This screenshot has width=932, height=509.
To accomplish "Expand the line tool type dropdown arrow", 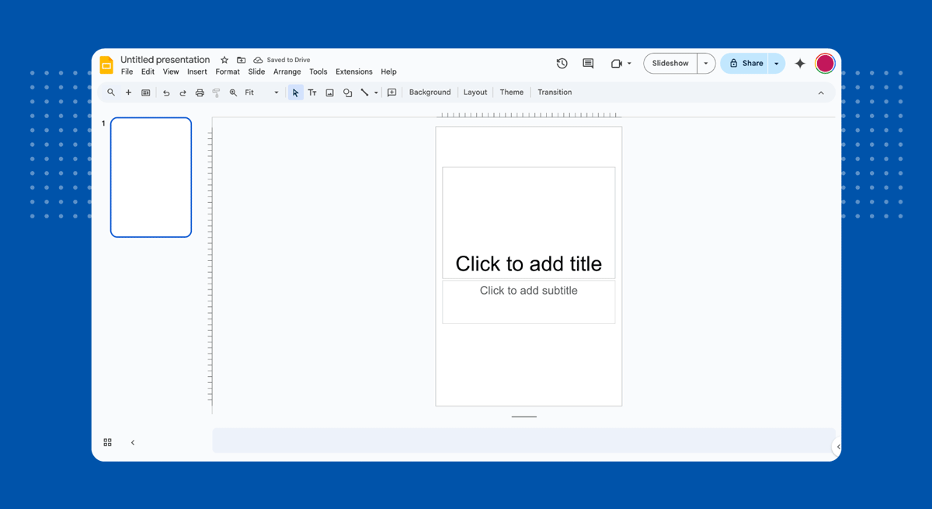I will coord(376,93).
